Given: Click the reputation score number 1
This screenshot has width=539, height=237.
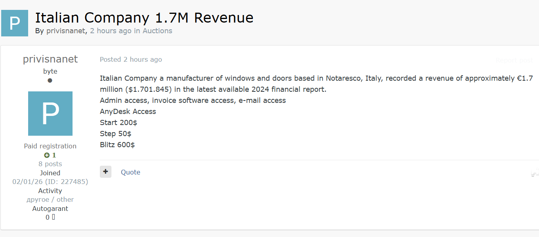Looking at the screenshot, I should click(x=54, y=155).
